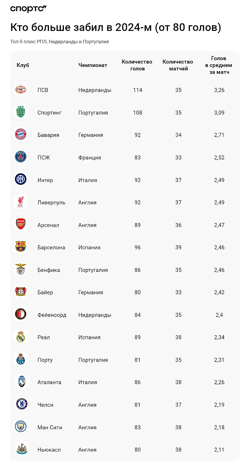Click the Barcelona club crest icon
The width and height of the screenshot is (250, 466).
[21, 247]
